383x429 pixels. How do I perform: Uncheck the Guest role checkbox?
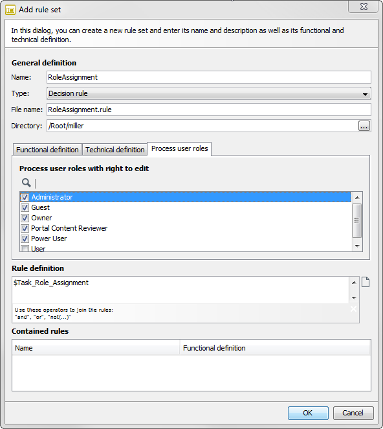click(x=25, y=207)
